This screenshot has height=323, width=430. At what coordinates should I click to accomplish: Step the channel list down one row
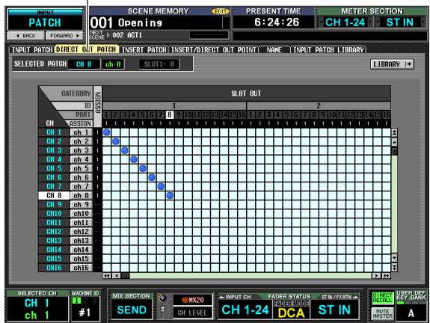394,257
